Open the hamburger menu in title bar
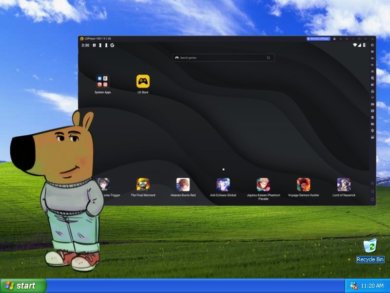 341,39
